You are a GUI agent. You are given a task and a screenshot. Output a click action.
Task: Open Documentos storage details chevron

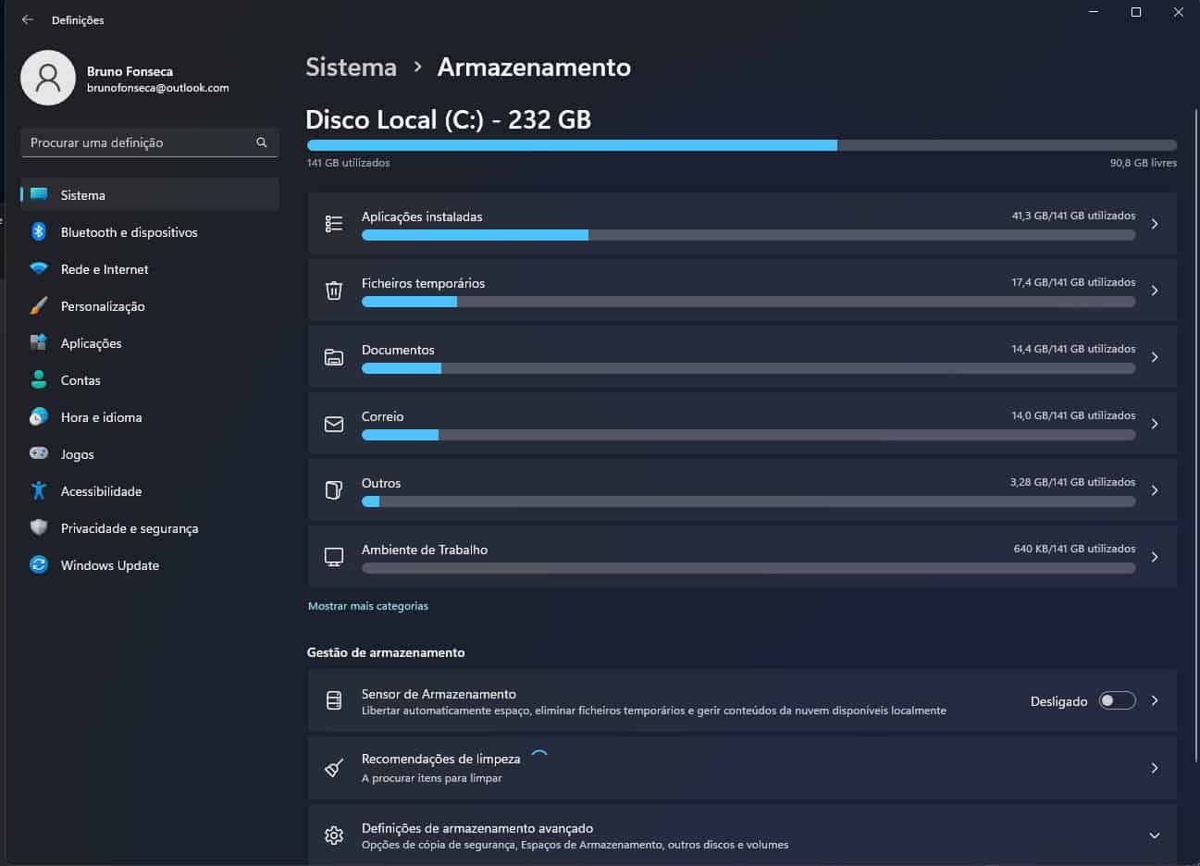[x=1154, y=357]
